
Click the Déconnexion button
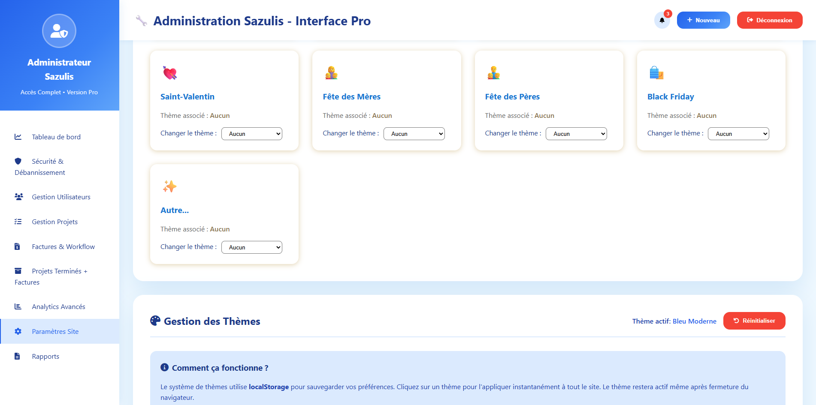click(x=769, y=20)
